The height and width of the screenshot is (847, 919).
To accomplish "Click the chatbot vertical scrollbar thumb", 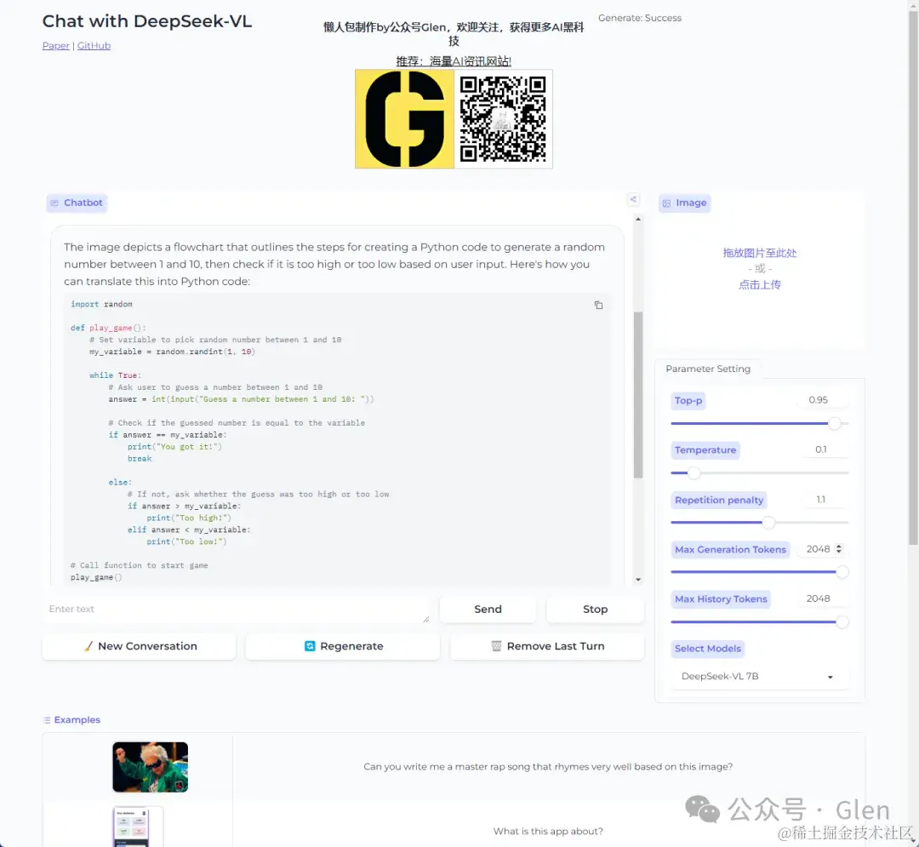I will (638, 394).
